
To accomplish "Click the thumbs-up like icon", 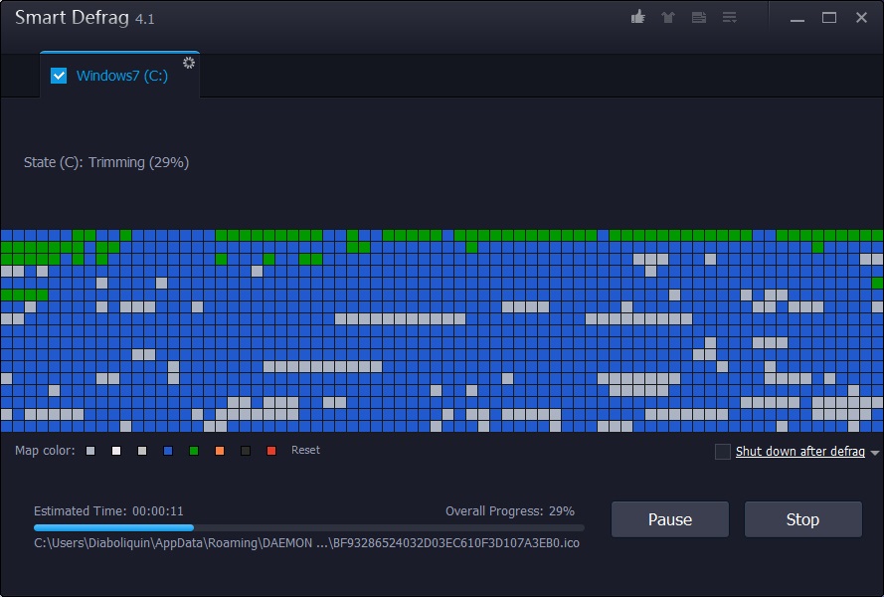I will pyautogui.click(x=638, y=17).
